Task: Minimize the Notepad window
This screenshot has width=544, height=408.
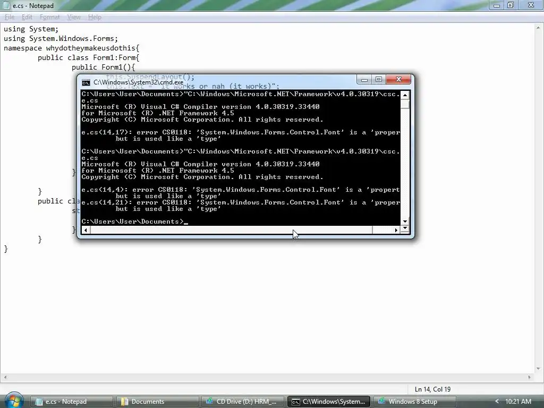Action: pos(497,5)
